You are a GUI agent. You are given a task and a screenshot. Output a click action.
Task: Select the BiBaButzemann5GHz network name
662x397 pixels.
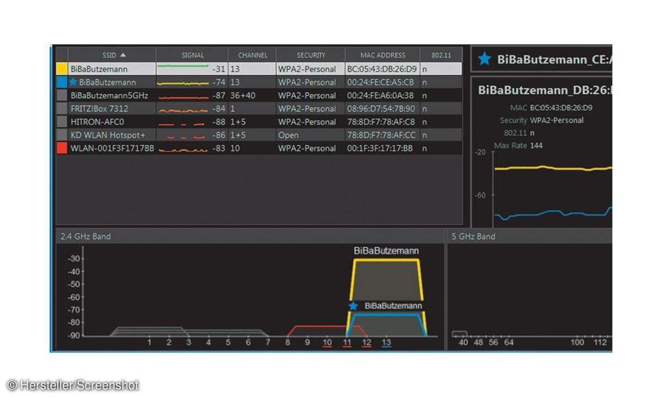pyautogui.click(x=109, y=95)
